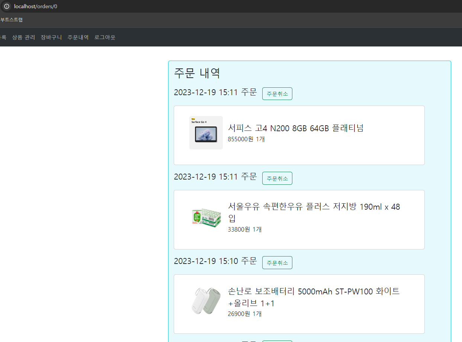The height and width of the screenshot is (342, 462).
Task: Click the 주문 내역 heading
Action: 197,73
